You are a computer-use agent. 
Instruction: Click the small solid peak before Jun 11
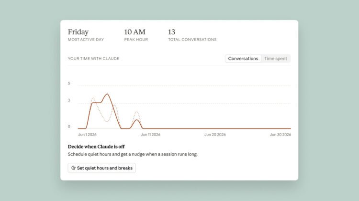click(136, 120)
